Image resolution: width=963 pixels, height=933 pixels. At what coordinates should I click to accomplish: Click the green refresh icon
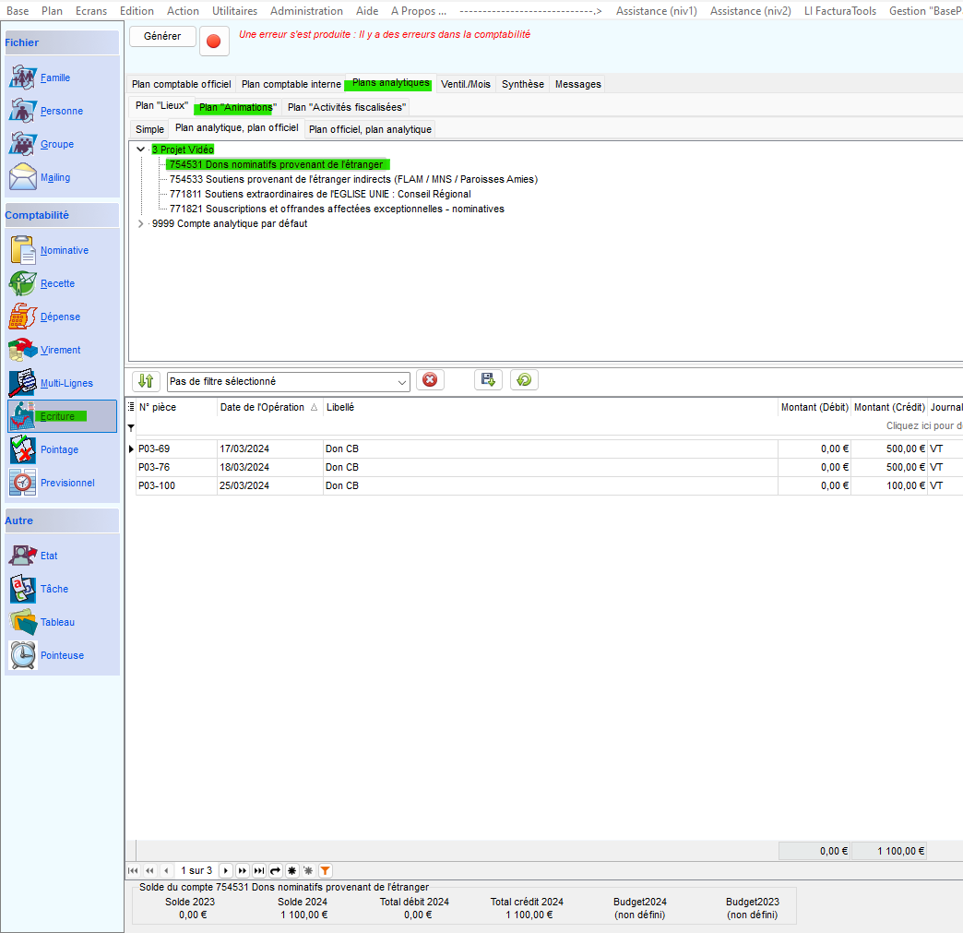pyautogui.click(x=524, y=380)
